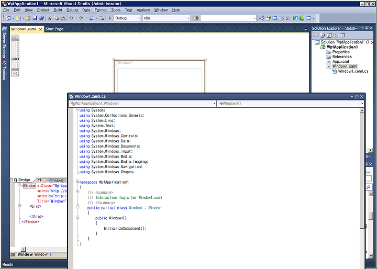Open the x86 platform dropdown

(188, 18)
